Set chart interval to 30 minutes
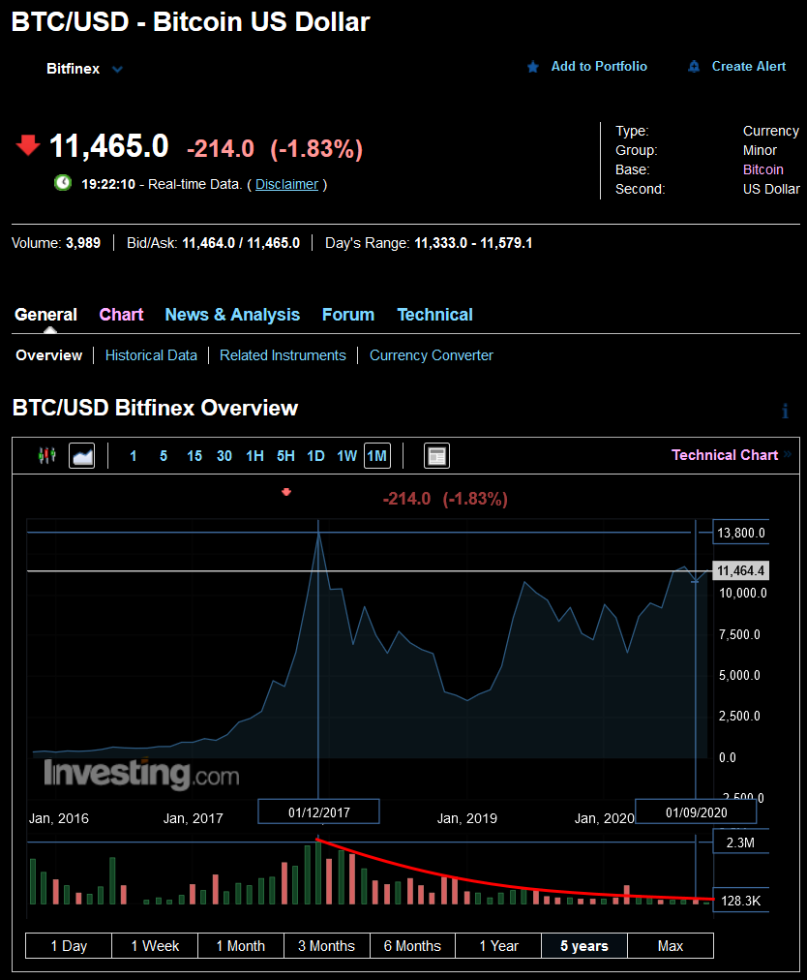 [x=224, y=456]
